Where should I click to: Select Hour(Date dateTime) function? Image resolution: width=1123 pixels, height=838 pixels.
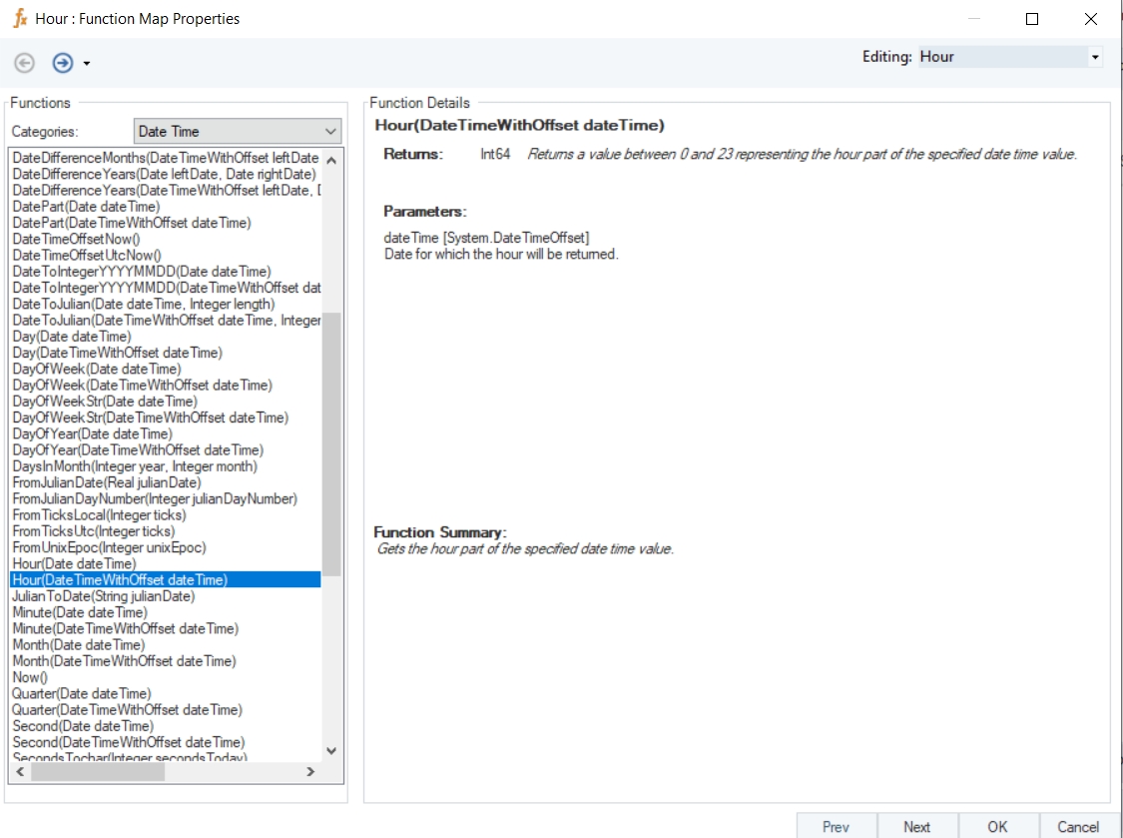74,564
